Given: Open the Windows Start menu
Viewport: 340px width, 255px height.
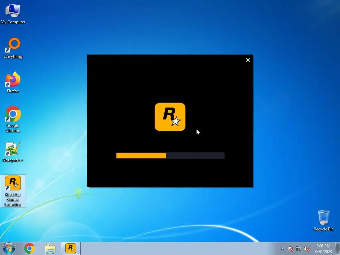Looking at the screenshot, I should [9, 248].
